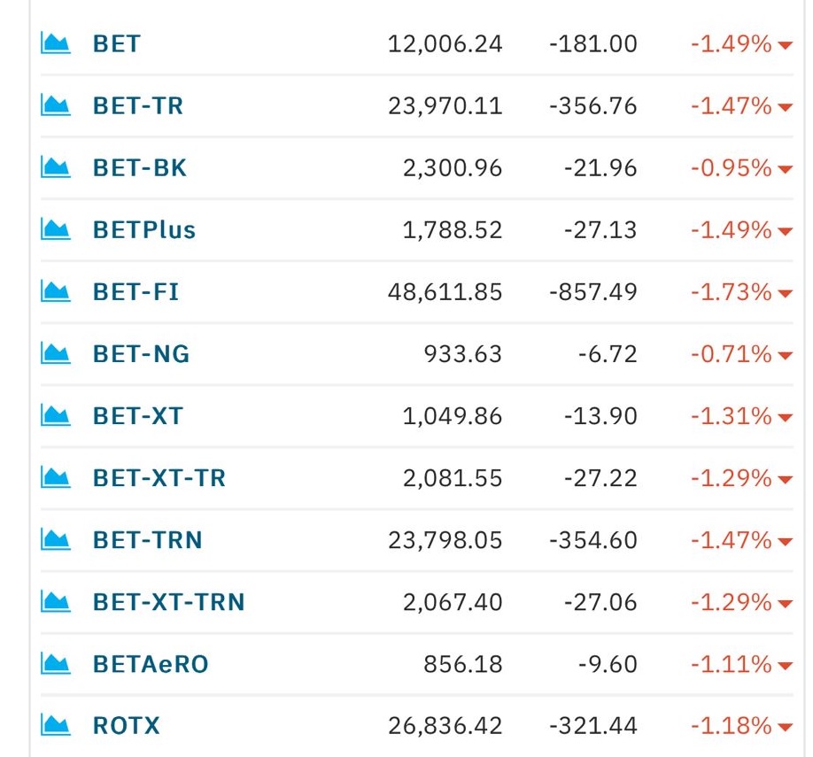Click the red down arrow beside -1.73%
The width and height of the screenshot is (813, 757).
tap(785, 294)
